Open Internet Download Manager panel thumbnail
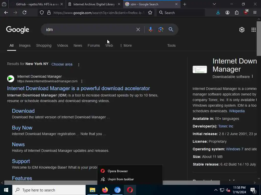Screen dimensions: 261x195 click(x=200, y=70)
